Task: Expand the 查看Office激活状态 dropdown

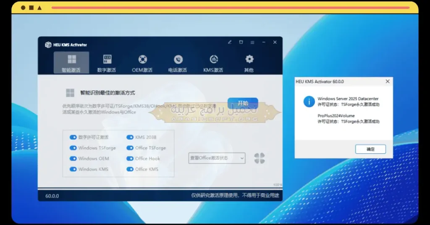Action: [x=217, y=158]
